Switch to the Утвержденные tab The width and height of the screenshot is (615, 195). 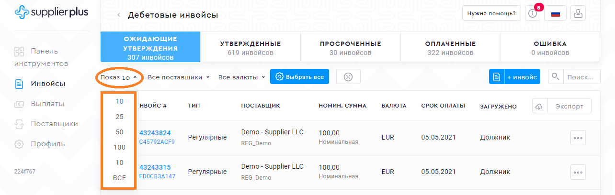(250, 48)
